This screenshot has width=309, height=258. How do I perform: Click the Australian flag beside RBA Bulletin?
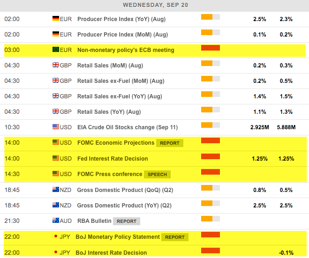(x=56, y=221)
